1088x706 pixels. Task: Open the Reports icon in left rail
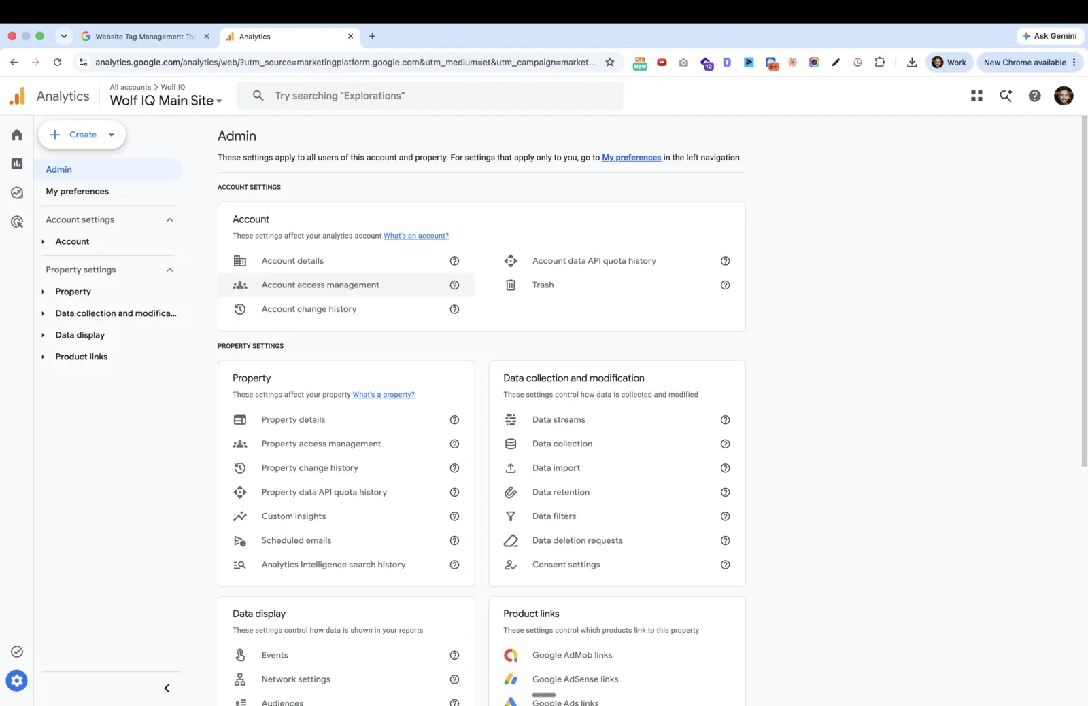(17, 164)
